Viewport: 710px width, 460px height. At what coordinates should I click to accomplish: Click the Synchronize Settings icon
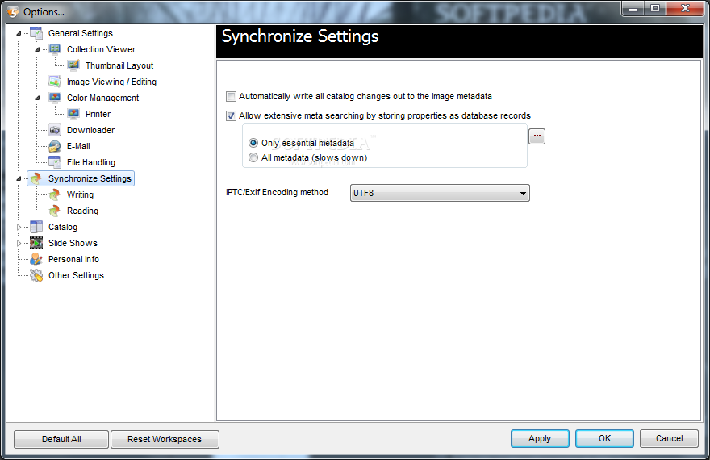[36, 178]
